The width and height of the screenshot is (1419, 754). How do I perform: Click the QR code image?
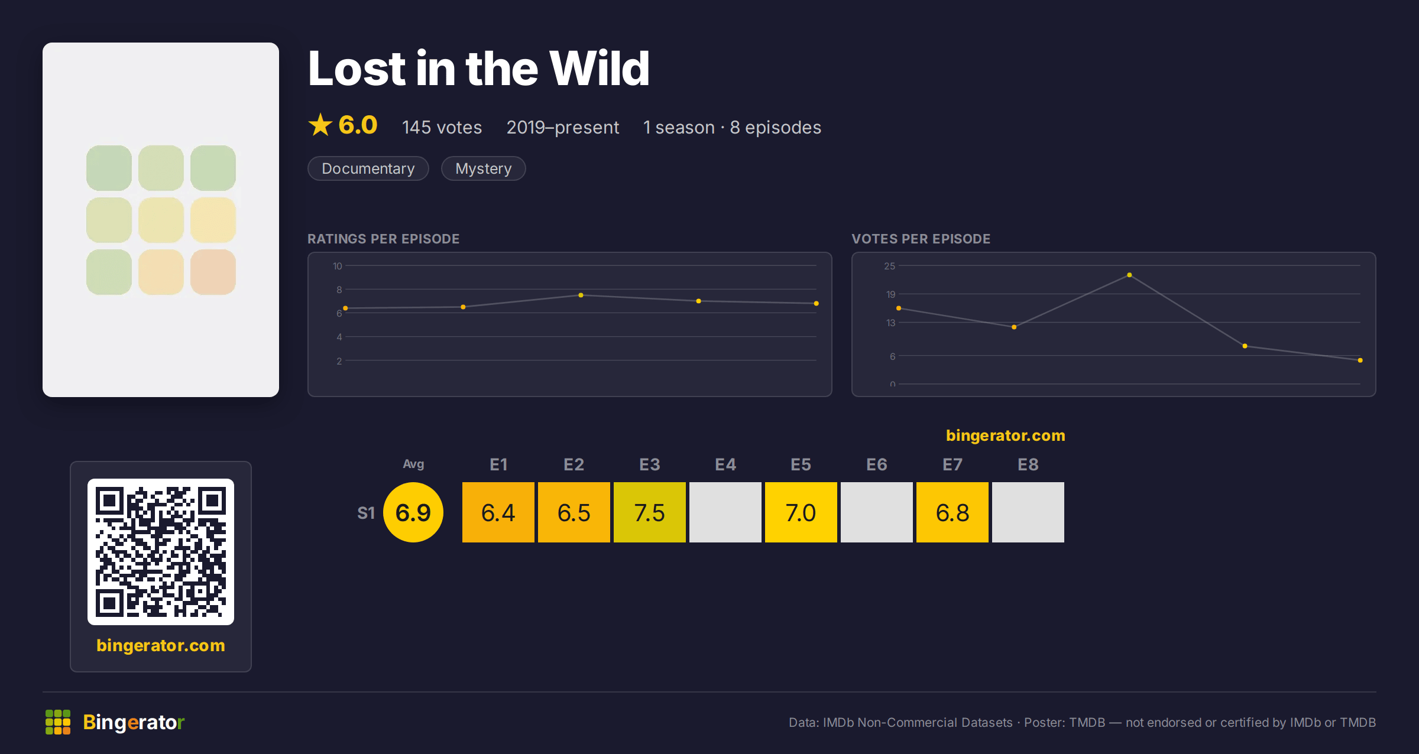(161, 552)
